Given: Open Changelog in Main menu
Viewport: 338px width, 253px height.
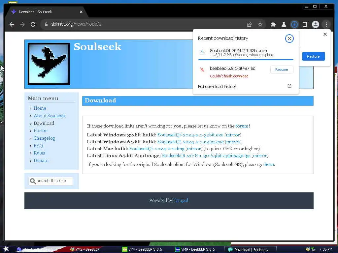Looking at the screenshot, I should (44, 138).
